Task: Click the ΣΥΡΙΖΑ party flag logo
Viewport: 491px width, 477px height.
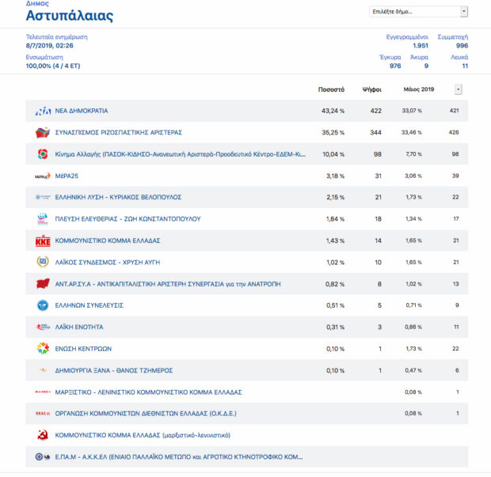Action: (x=43, y=132)
